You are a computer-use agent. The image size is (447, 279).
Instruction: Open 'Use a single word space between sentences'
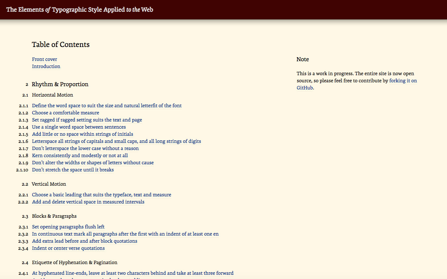tap(79, 127)
